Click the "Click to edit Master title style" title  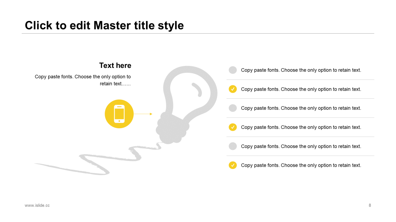coord(104,25)
